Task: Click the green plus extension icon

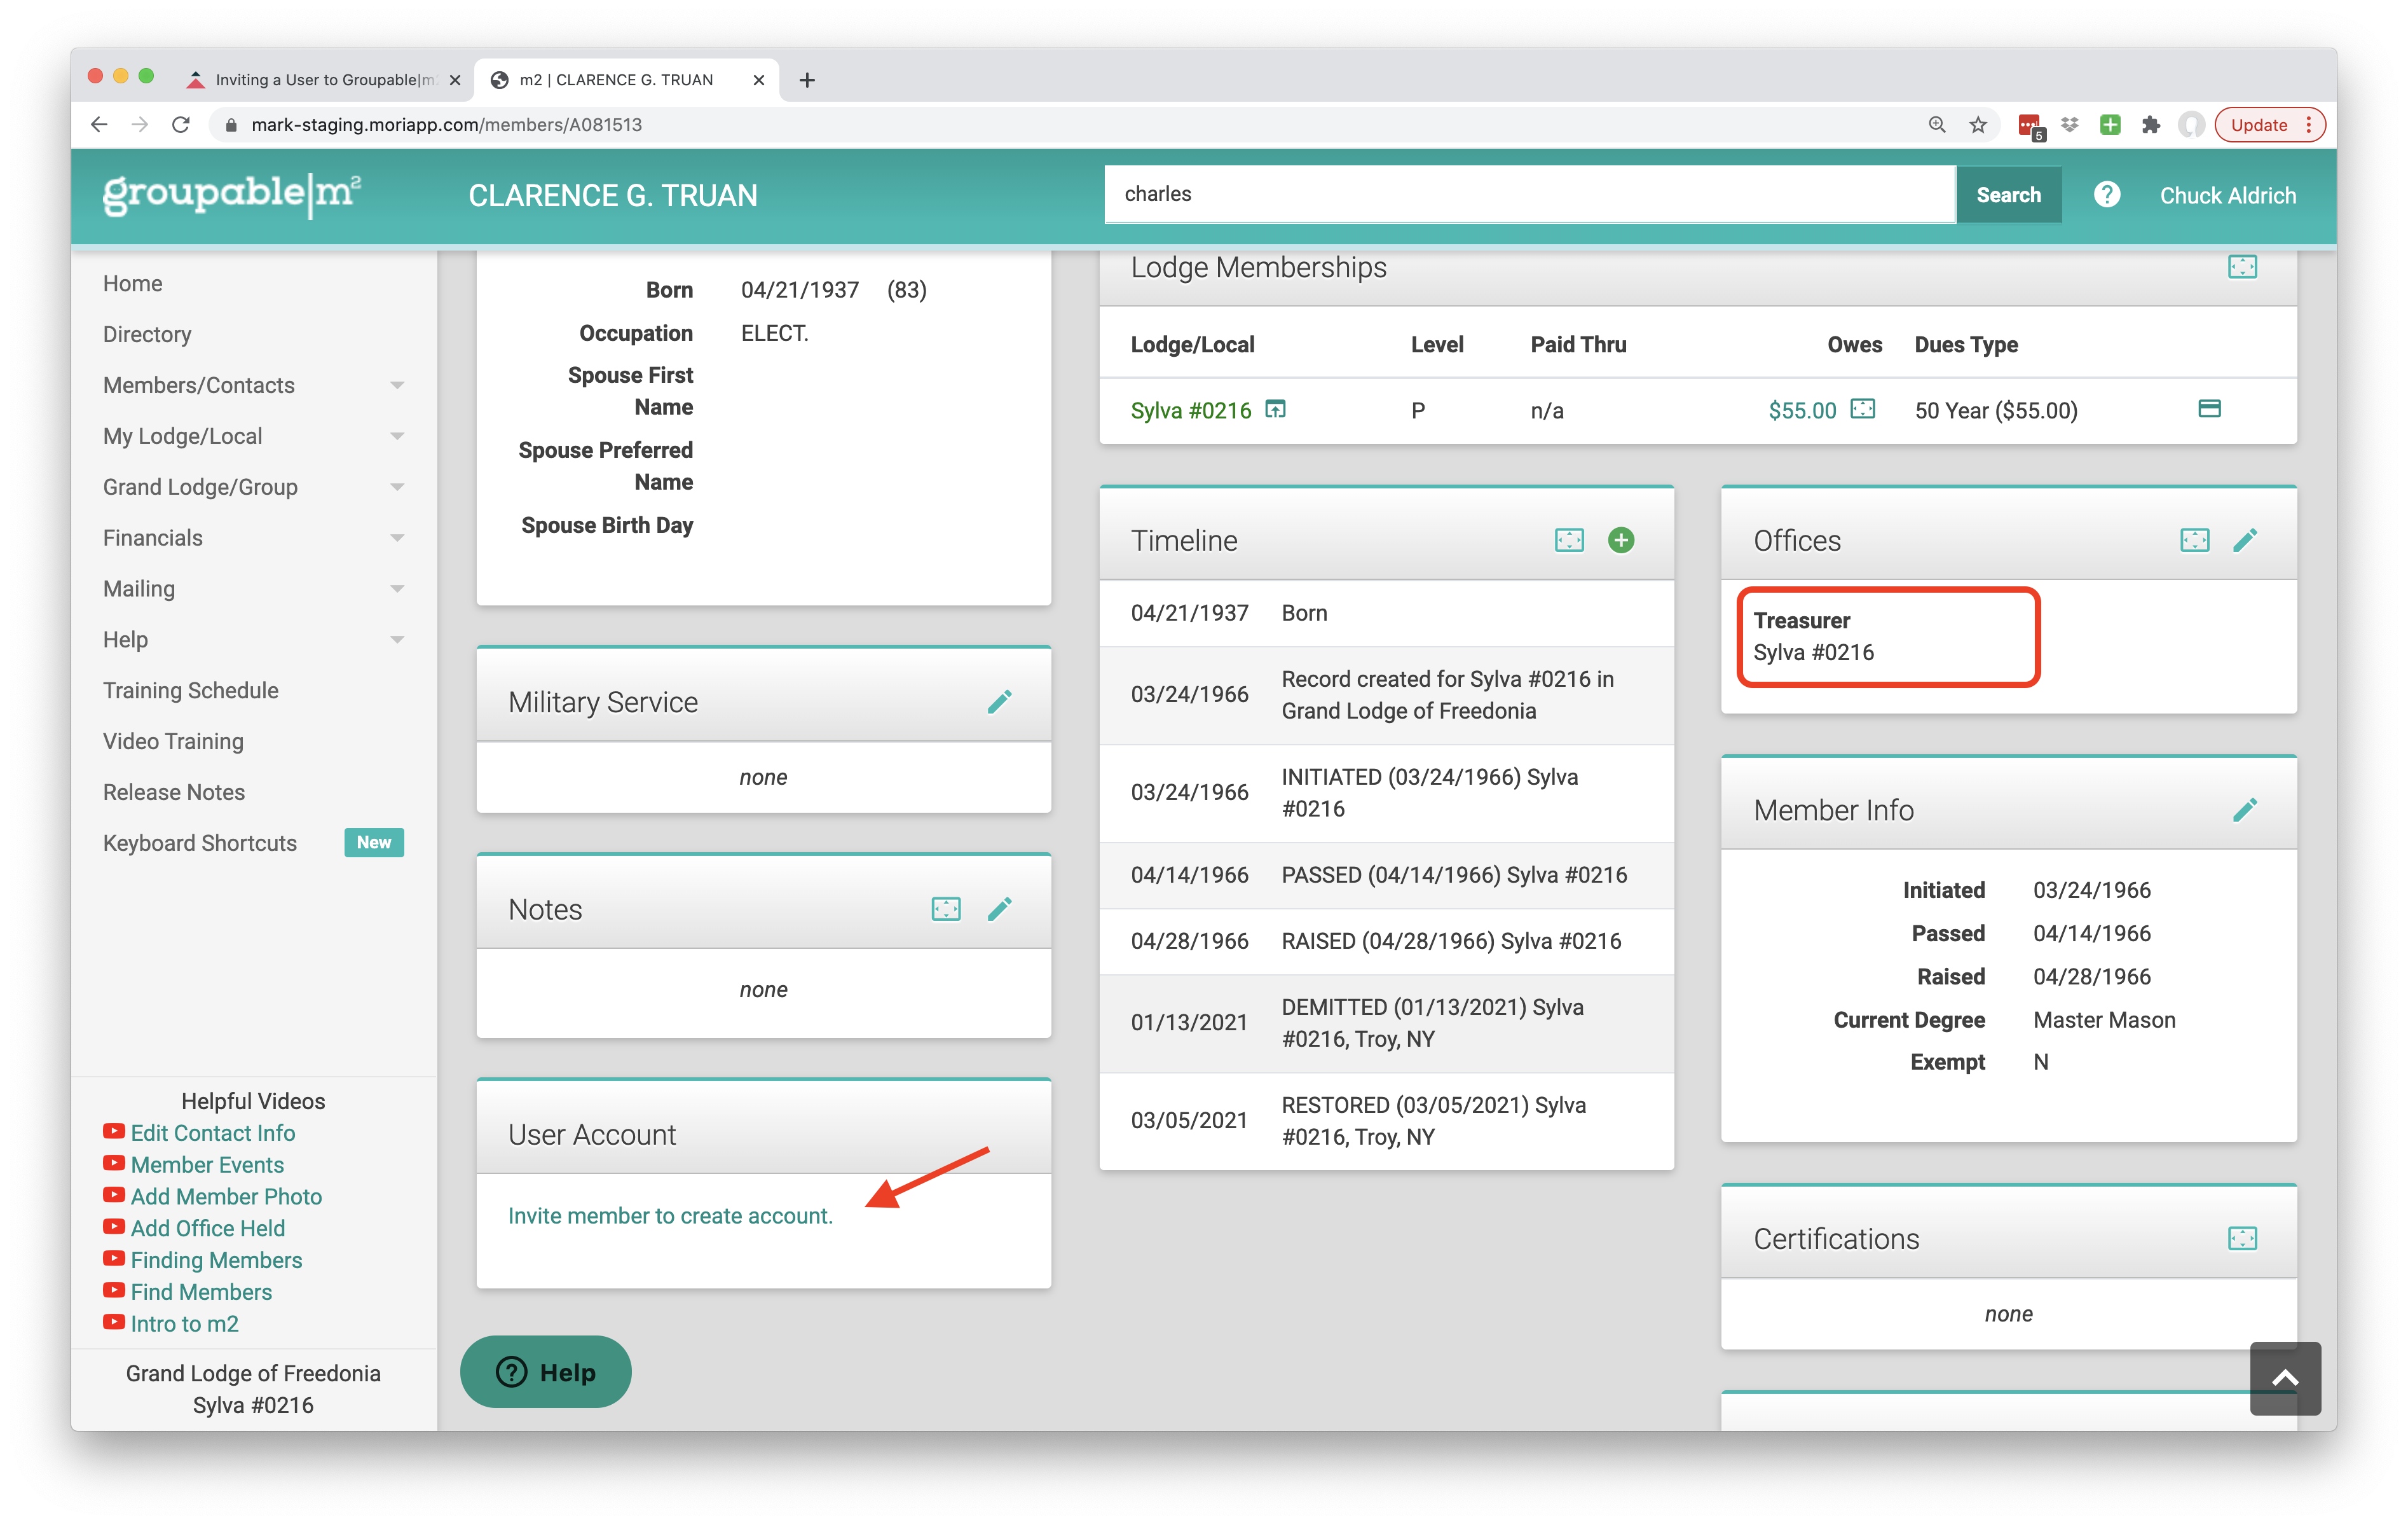Action: 2110,125
